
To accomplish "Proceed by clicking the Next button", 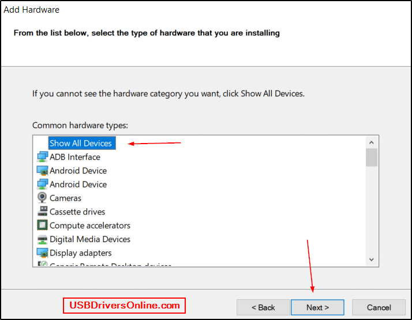I will coord(317,307).
